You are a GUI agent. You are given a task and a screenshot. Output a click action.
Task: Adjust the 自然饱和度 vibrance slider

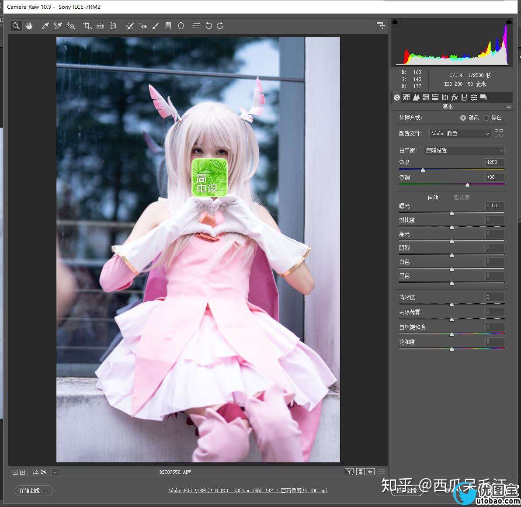coord(452,334)
